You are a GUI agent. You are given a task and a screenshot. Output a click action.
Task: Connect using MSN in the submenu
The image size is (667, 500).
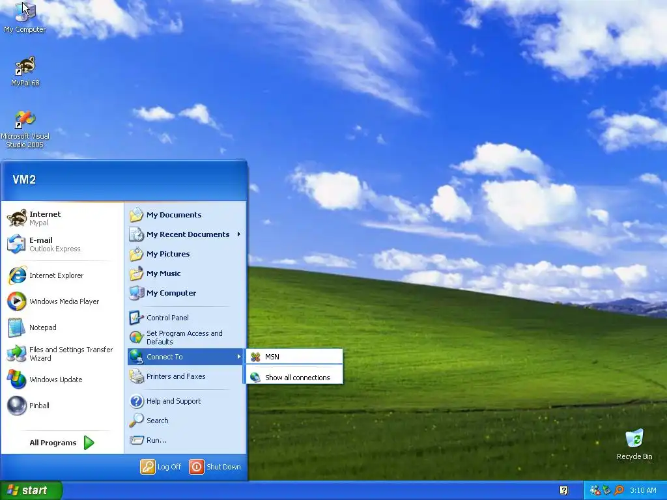[x=295, y=357]
